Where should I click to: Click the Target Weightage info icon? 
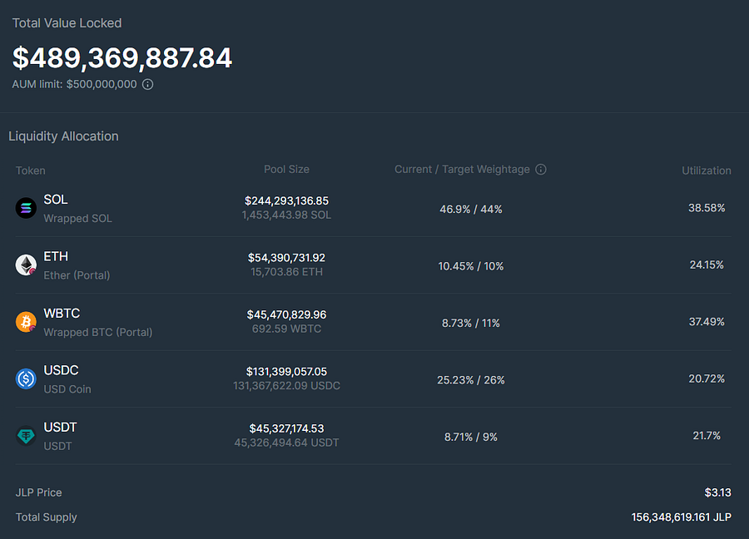point(541,170)
